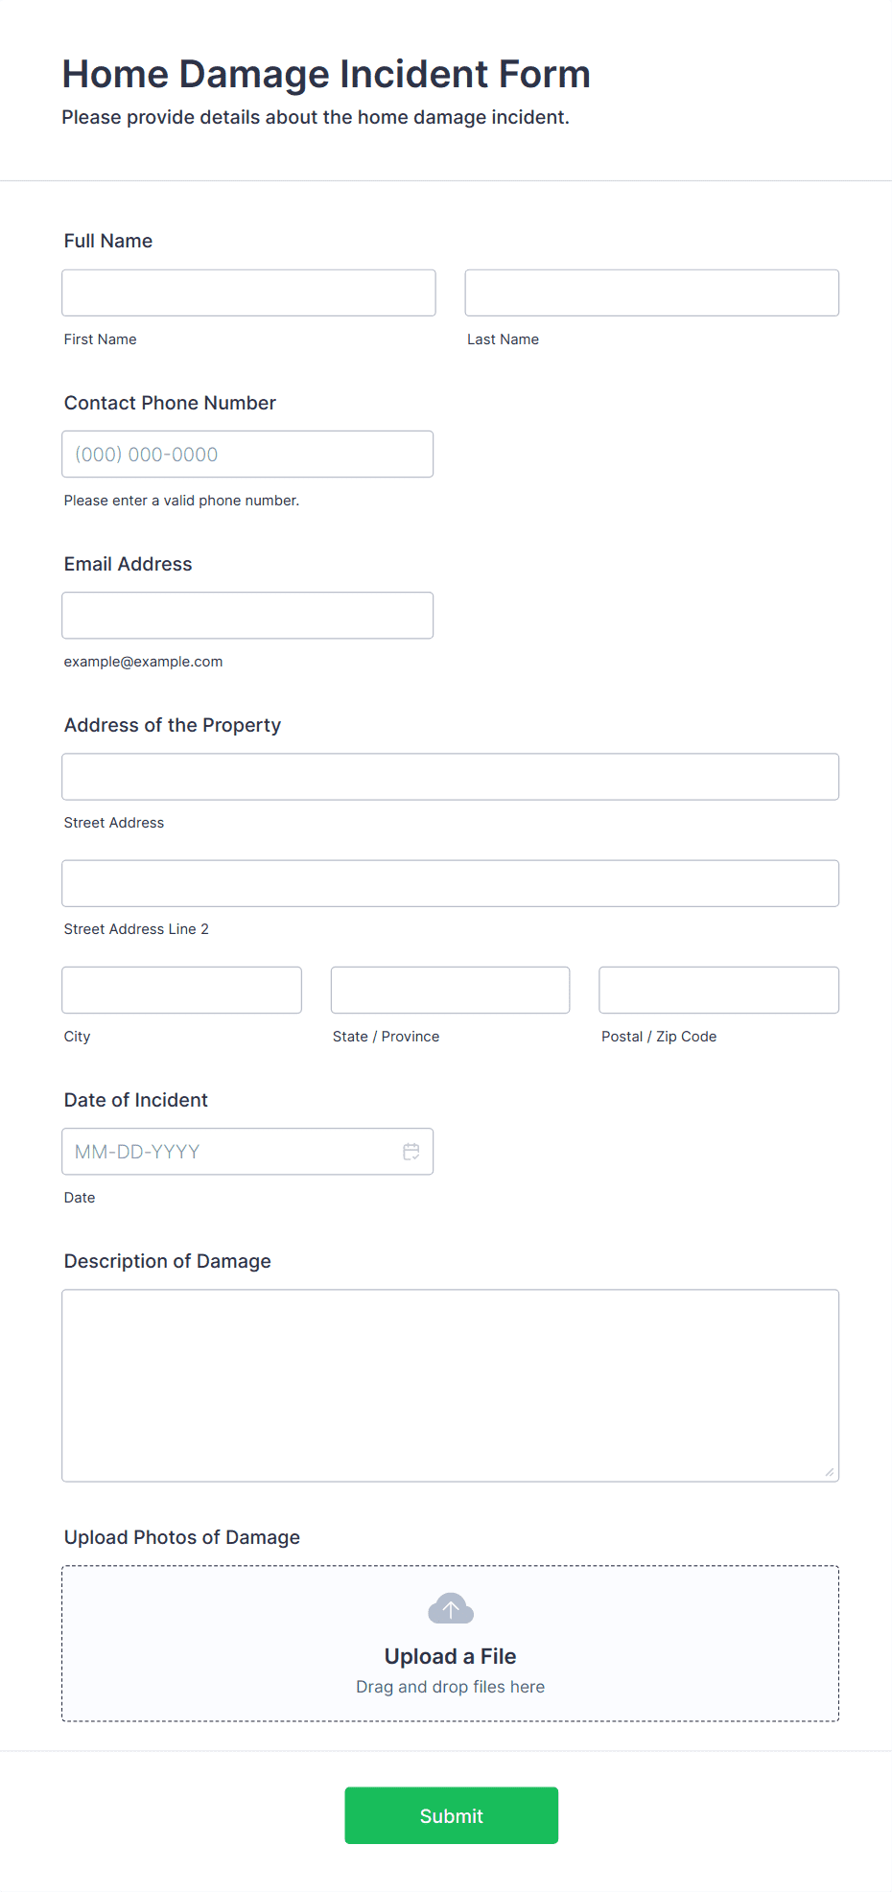Select the Email Address input box
Viewport: 892px width, 1892px height.
(247, 616)
